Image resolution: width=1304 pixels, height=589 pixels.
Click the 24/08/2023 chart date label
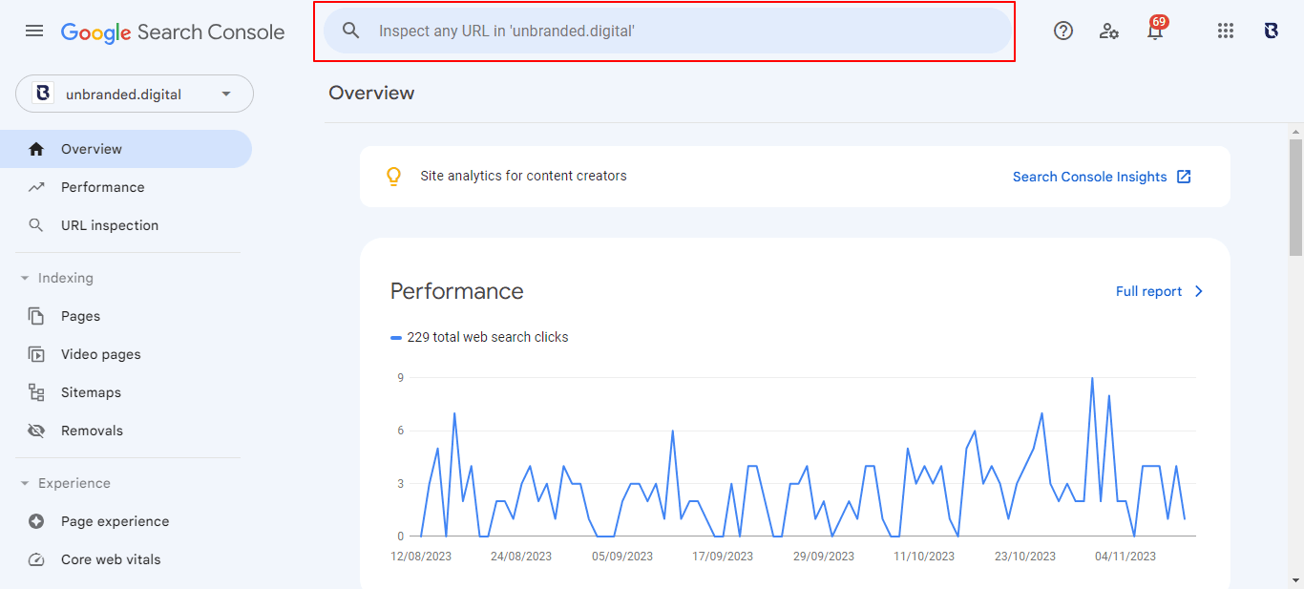(x=521, y=556)
